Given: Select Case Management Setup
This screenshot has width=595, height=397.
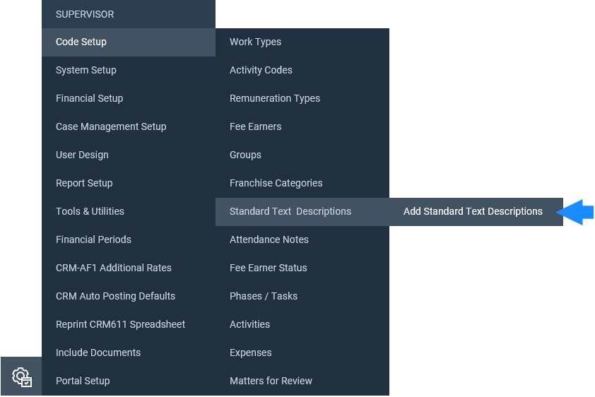Looking at the screenshot, I should (x=129, y=126).
